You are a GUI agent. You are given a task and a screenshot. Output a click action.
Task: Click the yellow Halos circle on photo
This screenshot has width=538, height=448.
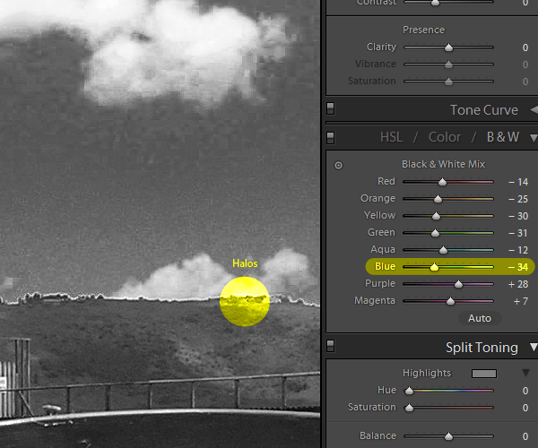click(x=245, y=301)
